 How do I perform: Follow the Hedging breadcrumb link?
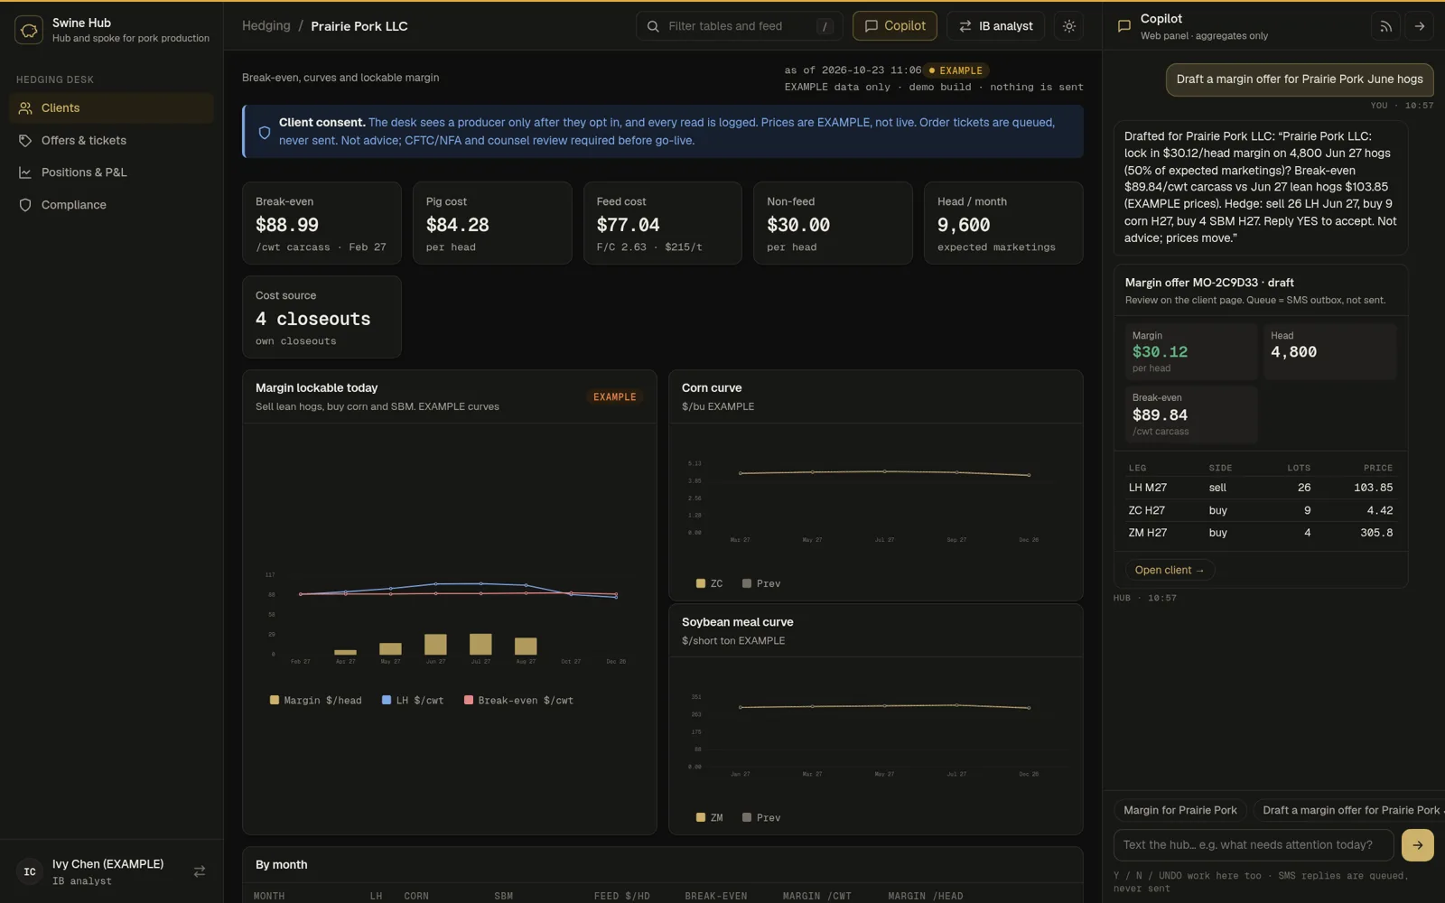pyautogui.click(x=266, y=26)
